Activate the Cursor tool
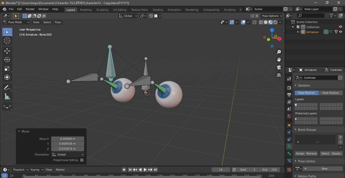 pos(7,41)
